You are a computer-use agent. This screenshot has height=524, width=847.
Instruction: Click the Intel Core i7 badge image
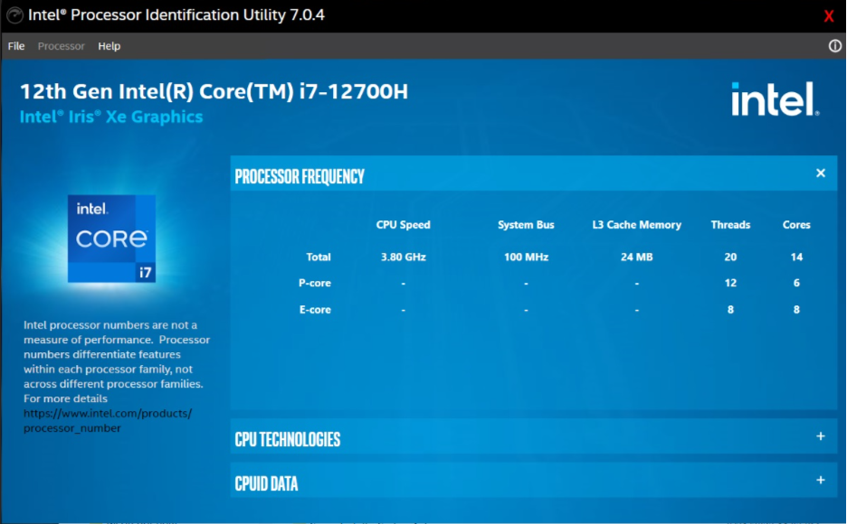click(x=112, y=239)
